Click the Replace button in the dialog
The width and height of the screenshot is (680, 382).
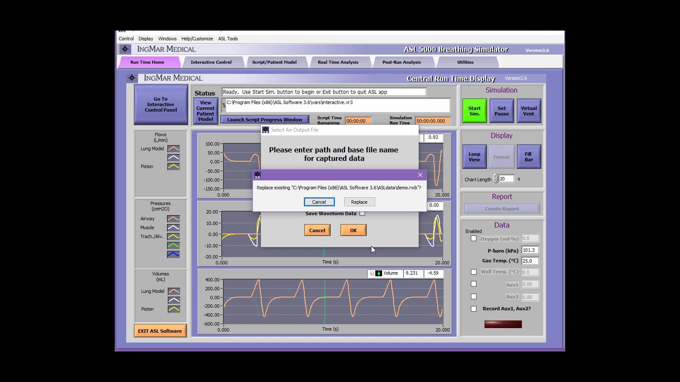(359, 202)
